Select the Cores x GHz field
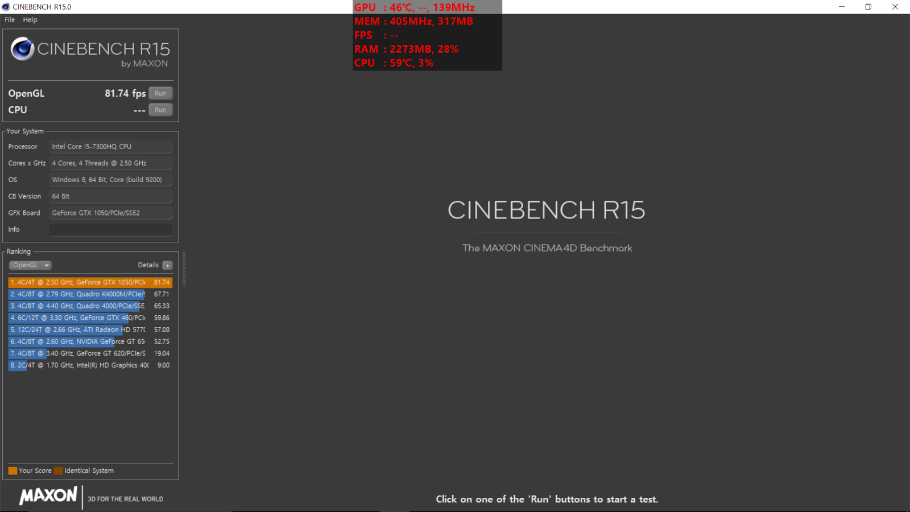 110,163
